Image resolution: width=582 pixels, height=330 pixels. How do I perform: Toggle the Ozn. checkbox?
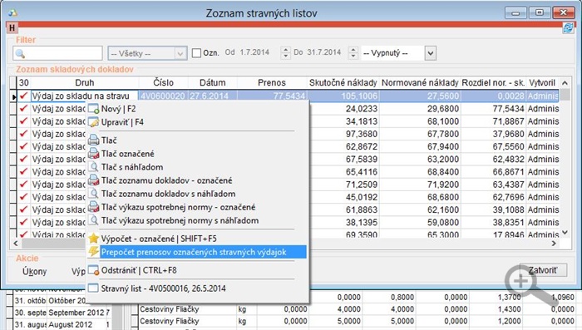click(x=196, y=53)
